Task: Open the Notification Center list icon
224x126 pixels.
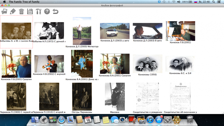Action: point(219,2)
